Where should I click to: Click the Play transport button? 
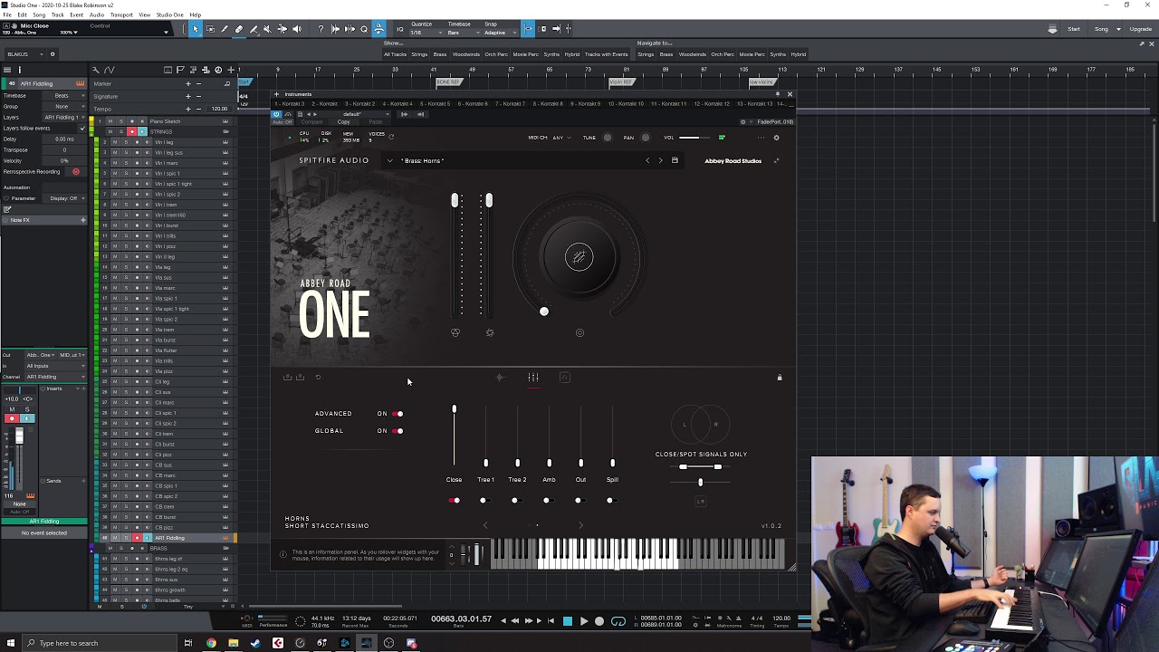click(x=583, y=621)
